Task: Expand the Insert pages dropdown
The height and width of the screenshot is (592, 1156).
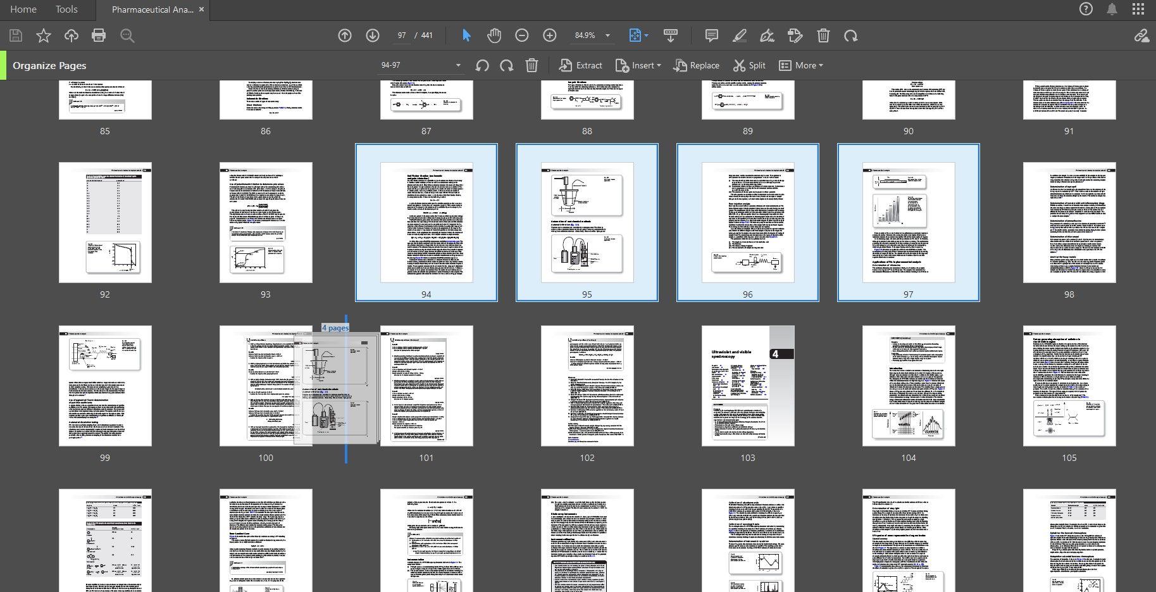Action: [x=658, y=65]
